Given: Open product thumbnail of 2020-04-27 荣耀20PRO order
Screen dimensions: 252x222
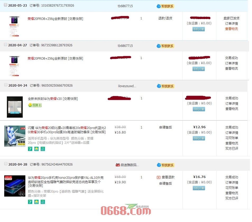Looking at the screenshot, I should (14, 66).
